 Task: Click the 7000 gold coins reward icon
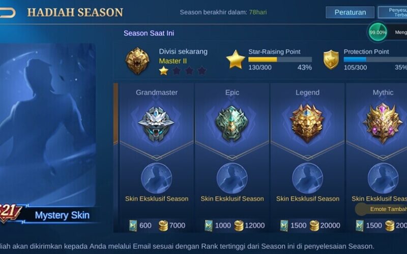(163, 226)
